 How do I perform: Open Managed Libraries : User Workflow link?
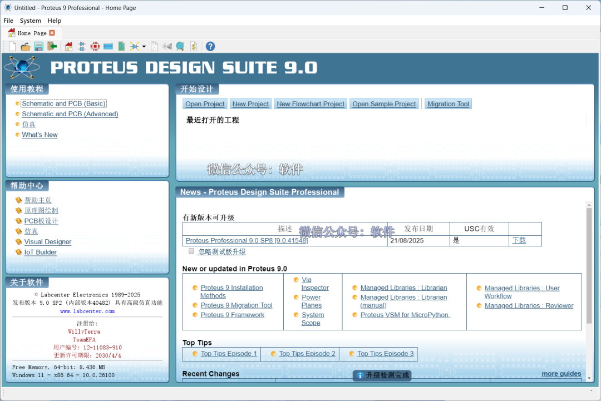tap(521, 292)
